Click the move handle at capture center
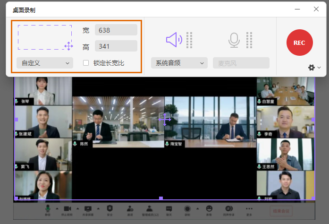 point(164,119)
